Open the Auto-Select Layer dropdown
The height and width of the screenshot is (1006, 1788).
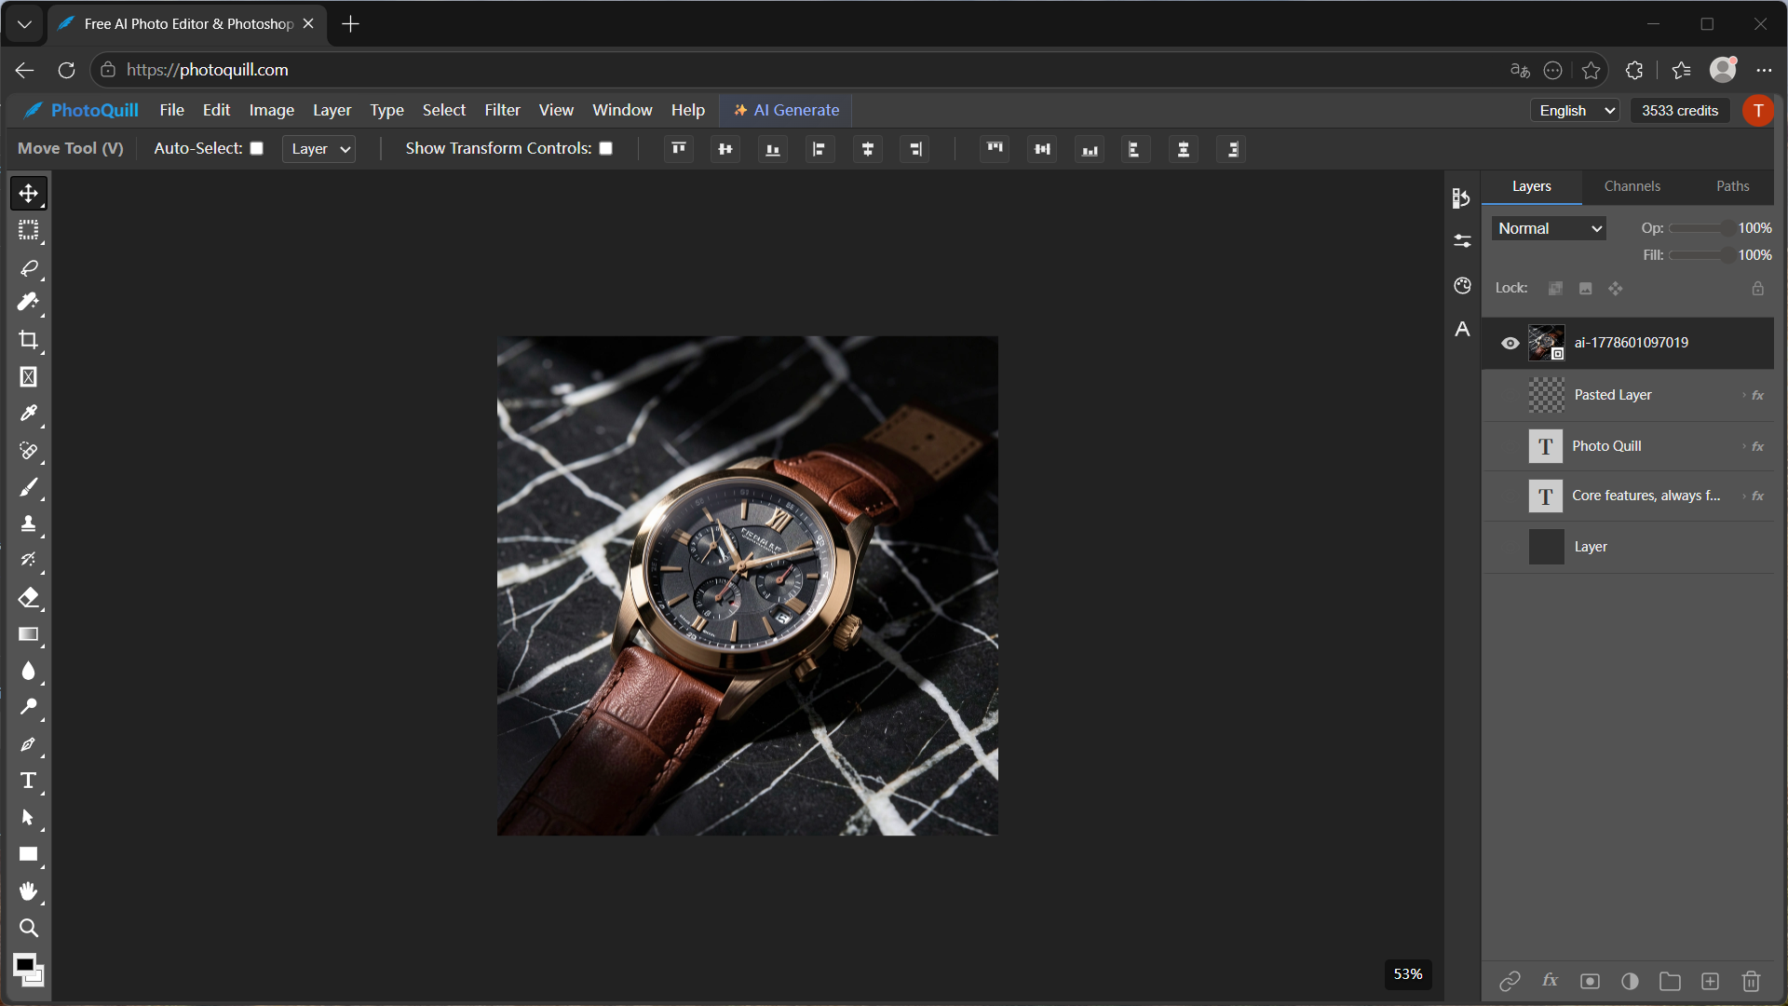pos(318,149)
